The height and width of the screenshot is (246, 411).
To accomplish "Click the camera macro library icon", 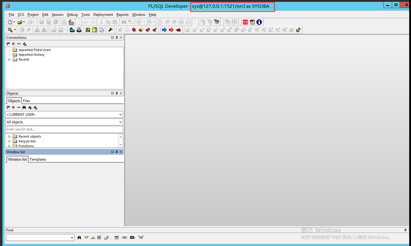I will [217, 22].
